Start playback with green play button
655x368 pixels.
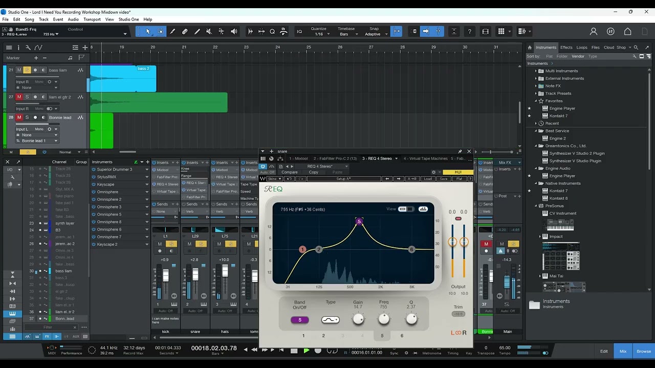(x=306, y=351)
